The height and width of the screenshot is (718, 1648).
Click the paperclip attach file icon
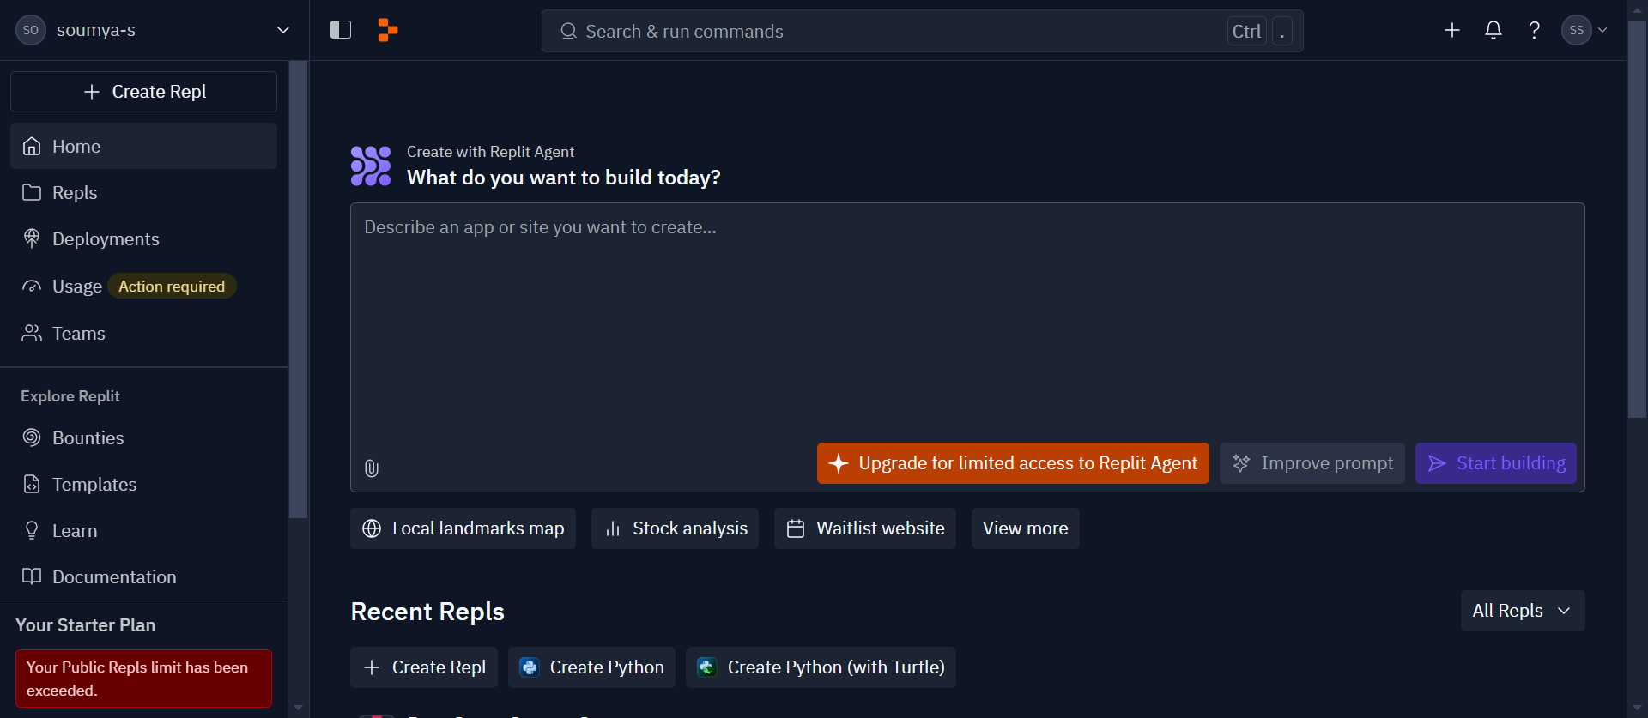(x=372, y=468)
